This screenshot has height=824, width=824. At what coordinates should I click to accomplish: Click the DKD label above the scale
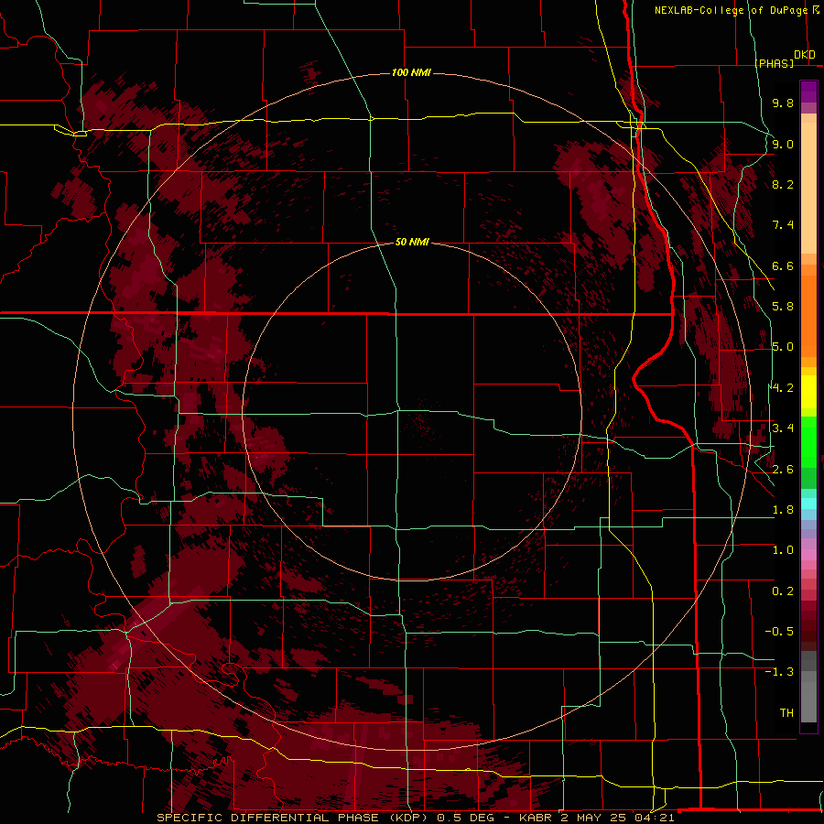tap(805, 55)
